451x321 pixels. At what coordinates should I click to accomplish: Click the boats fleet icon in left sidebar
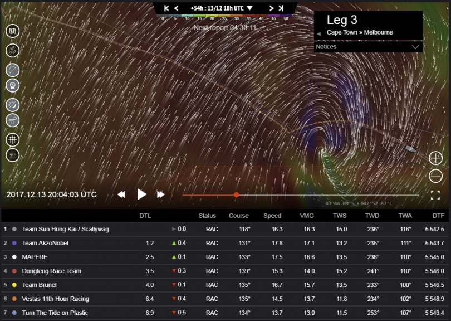coord(13,51)
